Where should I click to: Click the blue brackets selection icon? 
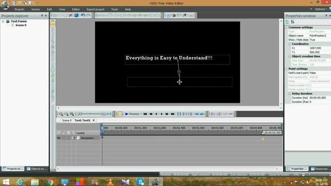179,114
